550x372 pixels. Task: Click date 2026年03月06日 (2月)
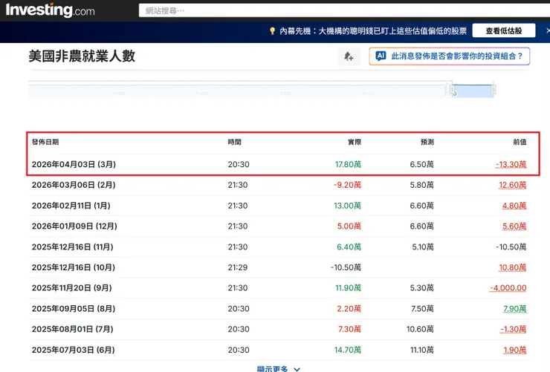pyautogui.click(x=74, y=185)
